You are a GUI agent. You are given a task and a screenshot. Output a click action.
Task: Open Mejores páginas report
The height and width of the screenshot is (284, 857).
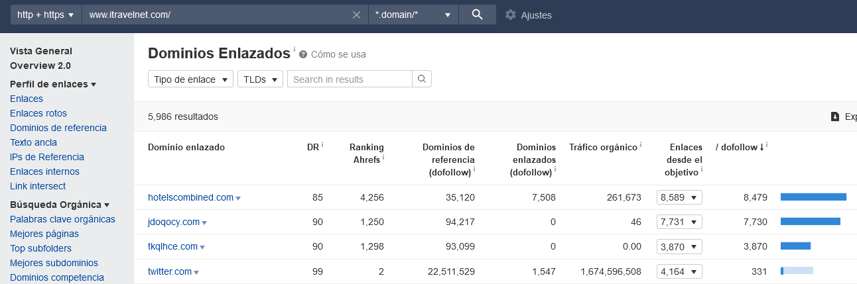(x=44, y=234)
